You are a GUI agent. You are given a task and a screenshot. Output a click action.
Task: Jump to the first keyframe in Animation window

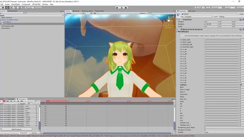(8, 101)
